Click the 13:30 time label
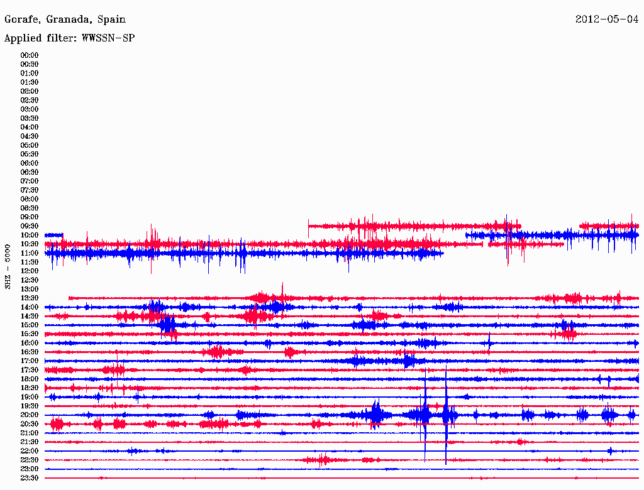This screenshot has height=490, width=644. coord(30,298)
